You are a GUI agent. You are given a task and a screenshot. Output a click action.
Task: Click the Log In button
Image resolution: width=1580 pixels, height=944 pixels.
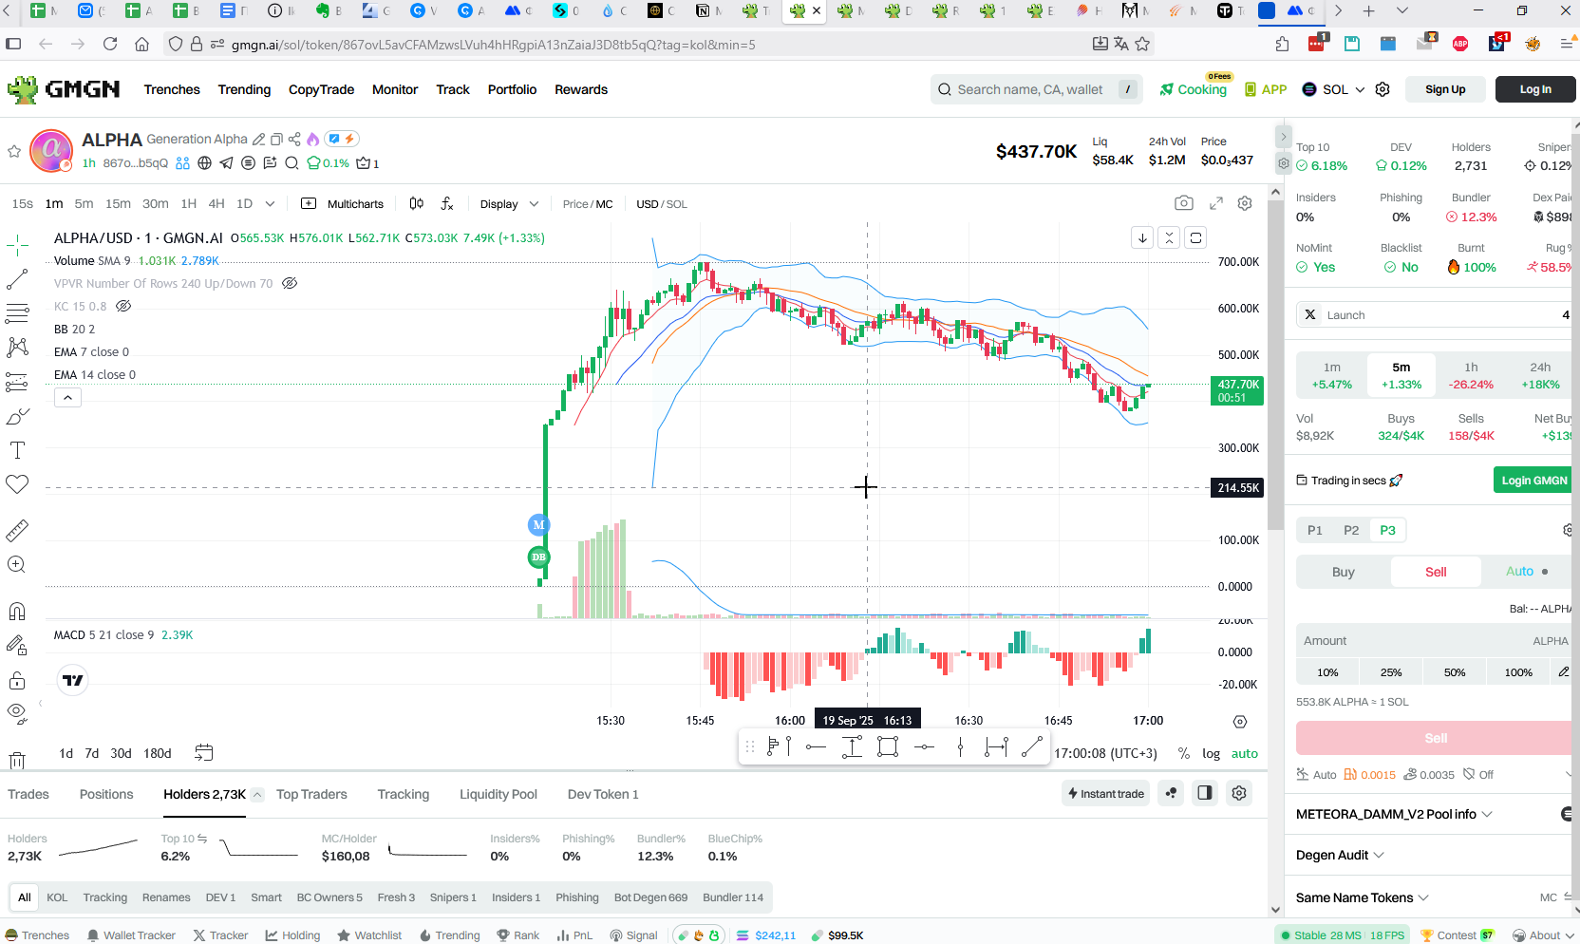click(1535, 89)
